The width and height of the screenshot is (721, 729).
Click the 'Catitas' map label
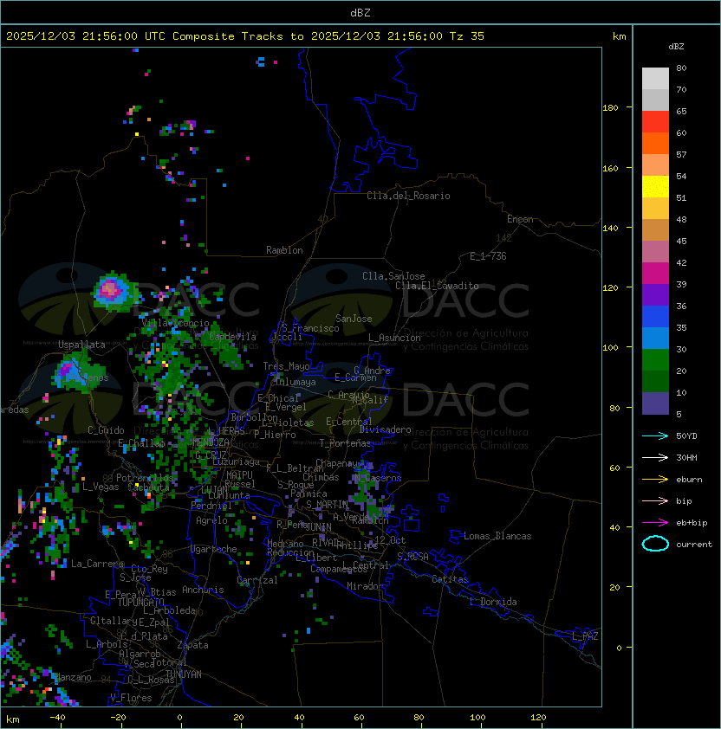tap(450, 579)
